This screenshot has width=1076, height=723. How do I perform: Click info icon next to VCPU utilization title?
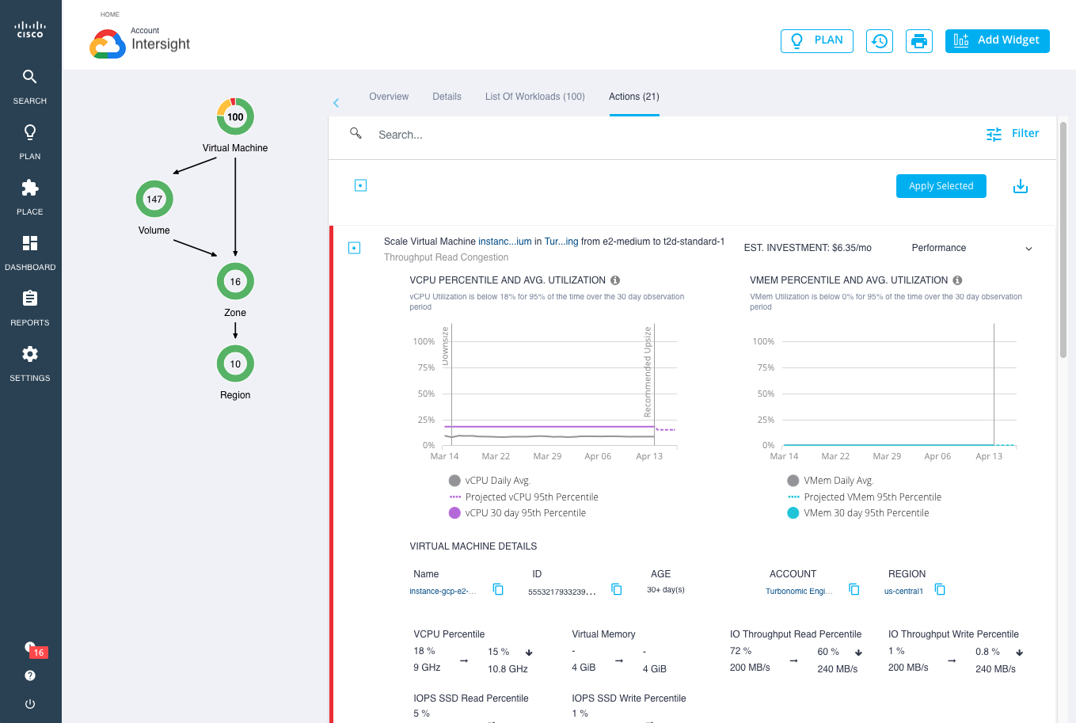coord(615,280)
